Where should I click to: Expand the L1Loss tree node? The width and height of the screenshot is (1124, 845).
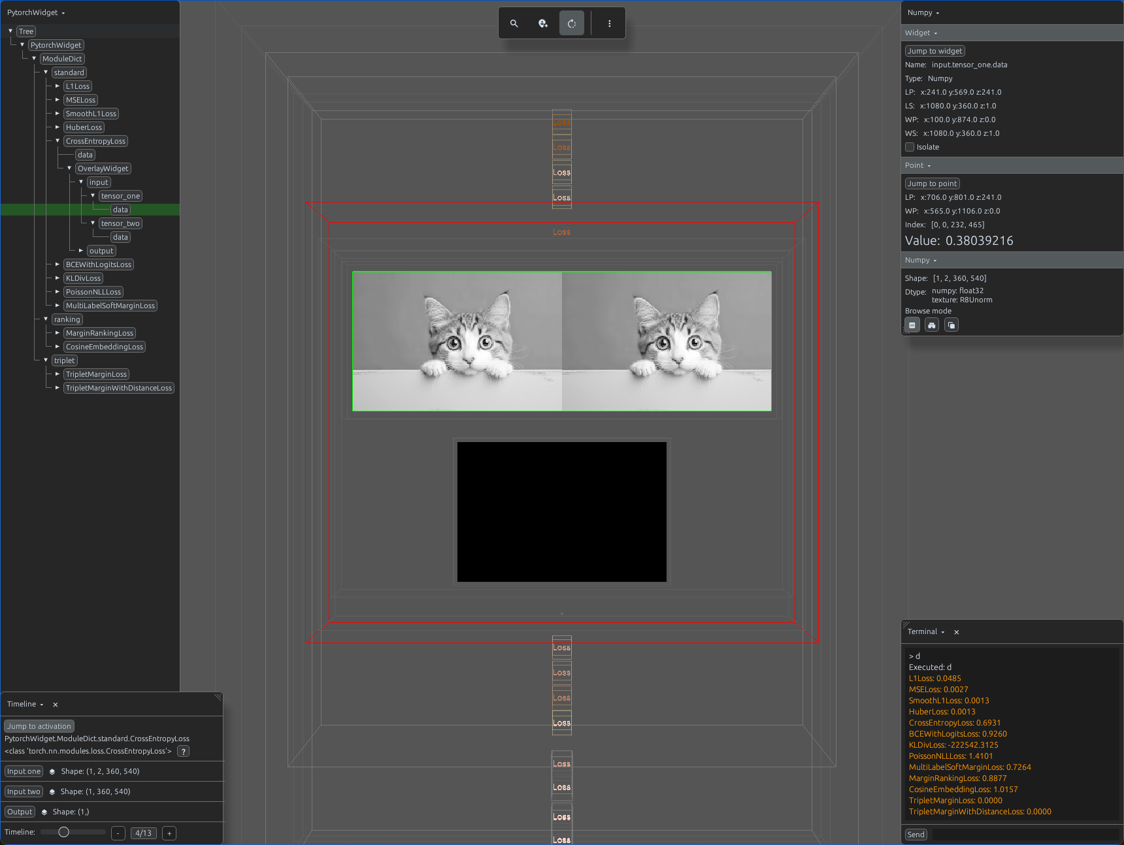point(58,86)
